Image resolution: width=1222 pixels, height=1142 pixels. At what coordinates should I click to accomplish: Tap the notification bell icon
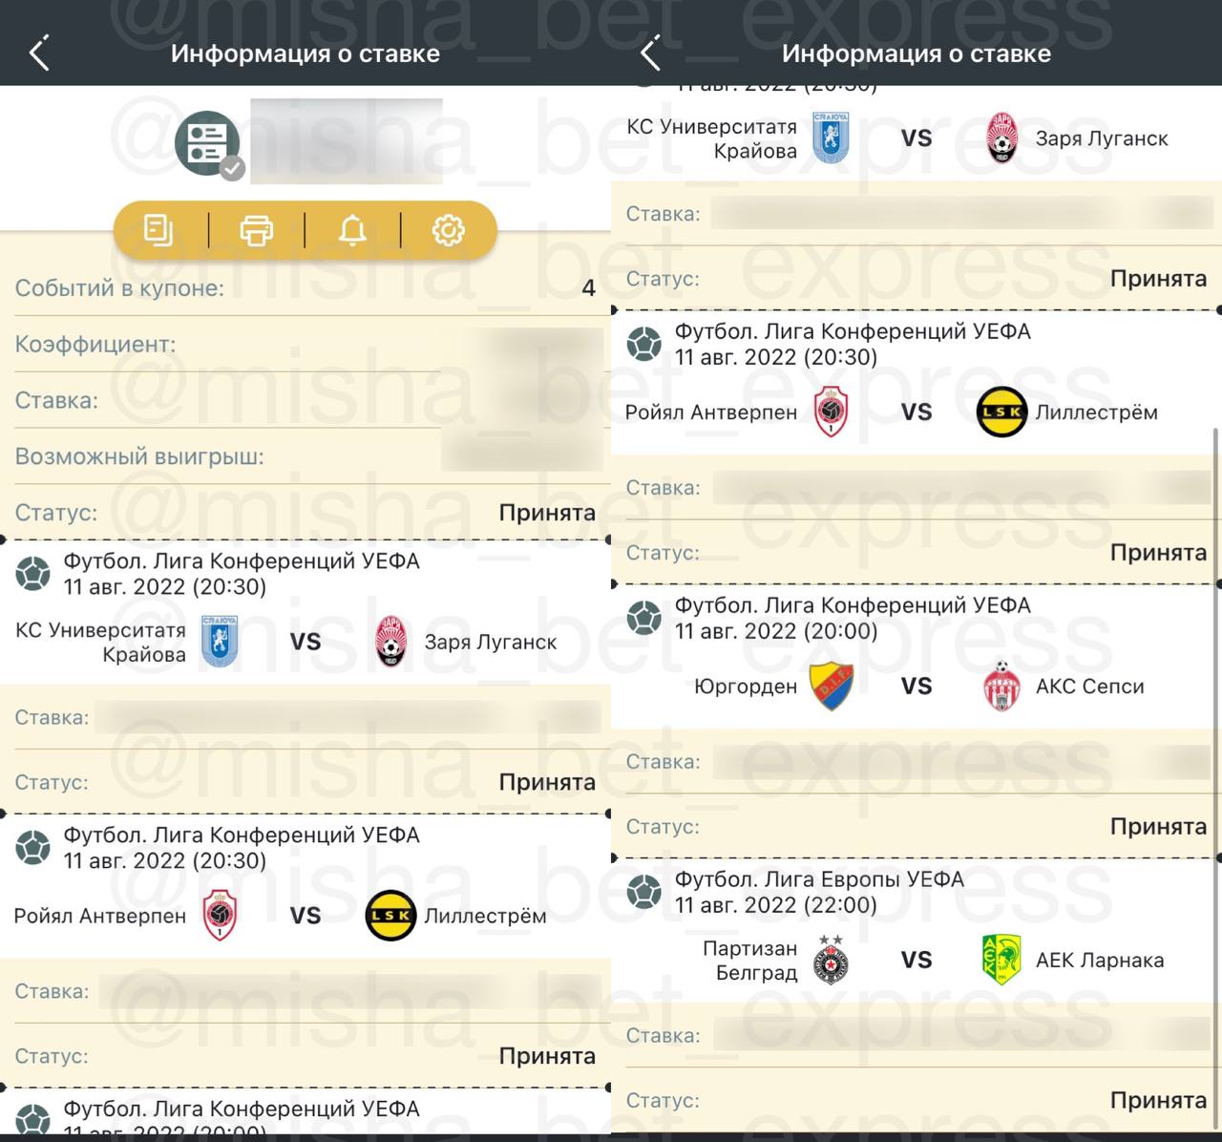click(x=352, y=230)
